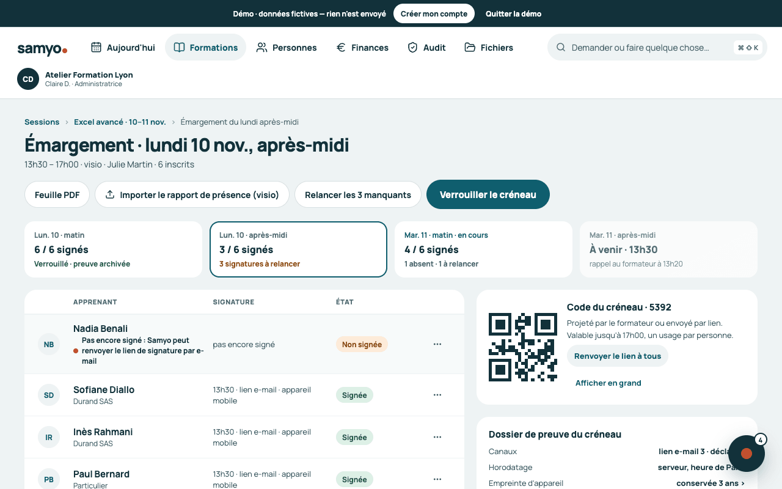Screen dimensions: 782x489
Task: Switch to 'Mar. 11 · matin · en cours' slot
Action: click(x=483, y=249)
